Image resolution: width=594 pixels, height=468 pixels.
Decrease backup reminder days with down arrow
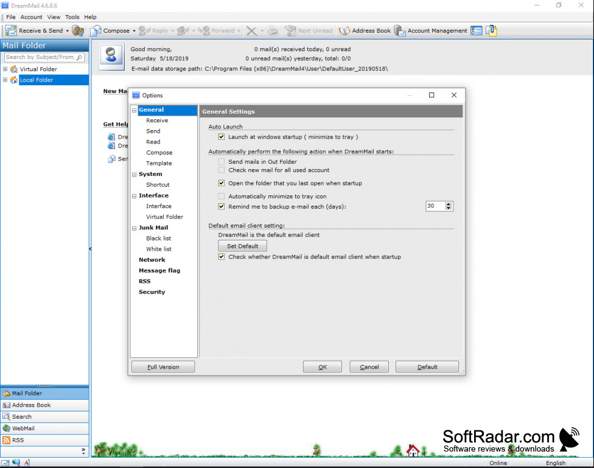pyautogui.click(x=449, y=208)
